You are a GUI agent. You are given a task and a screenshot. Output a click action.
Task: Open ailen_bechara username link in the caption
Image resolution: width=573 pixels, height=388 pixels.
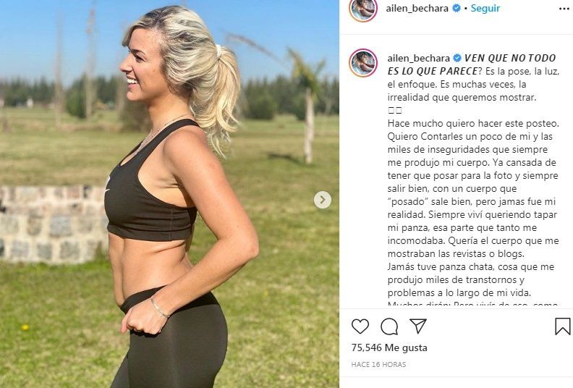(418, 58)
